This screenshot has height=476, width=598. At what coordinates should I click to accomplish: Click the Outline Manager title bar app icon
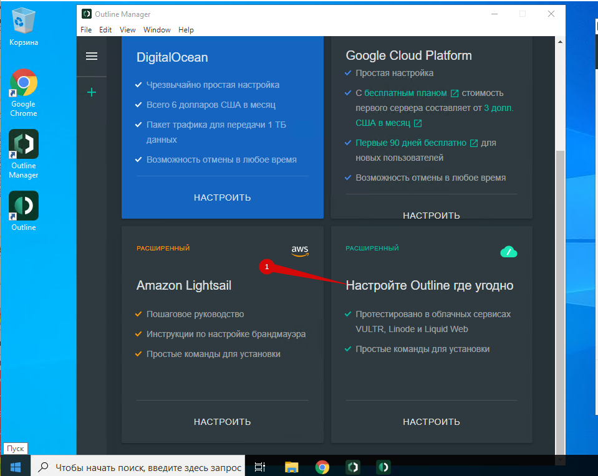(87, 14)
